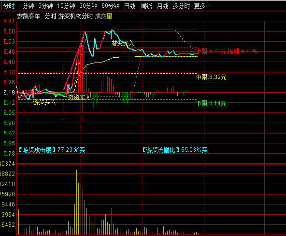Choose the 30分钟 period tab
The height and width of the screenshot is (236, 286).
click(88, 6)
